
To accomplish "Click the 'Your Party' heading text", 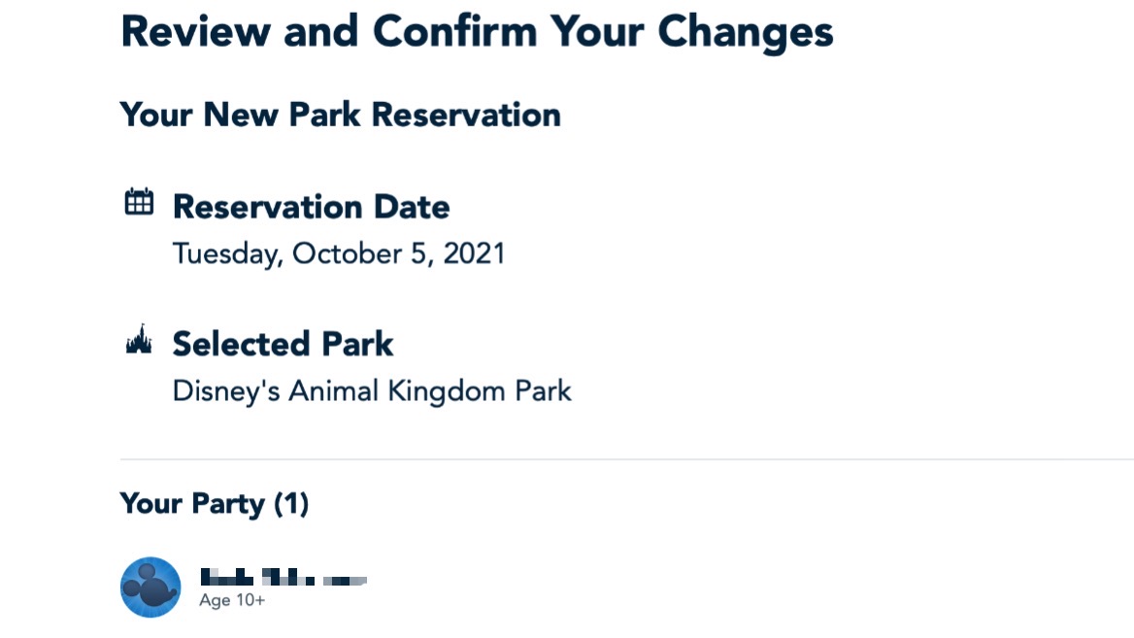I will pos(192,504).
